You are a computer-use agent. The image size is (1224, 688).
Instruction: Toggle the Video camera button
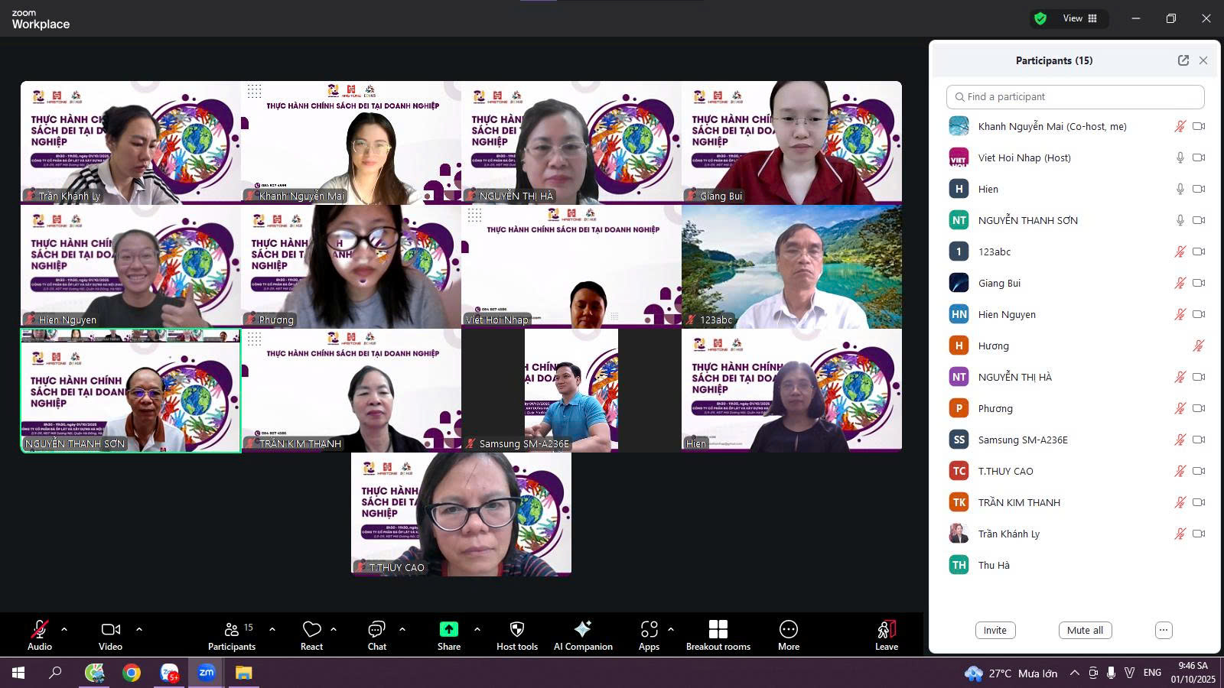110,629
